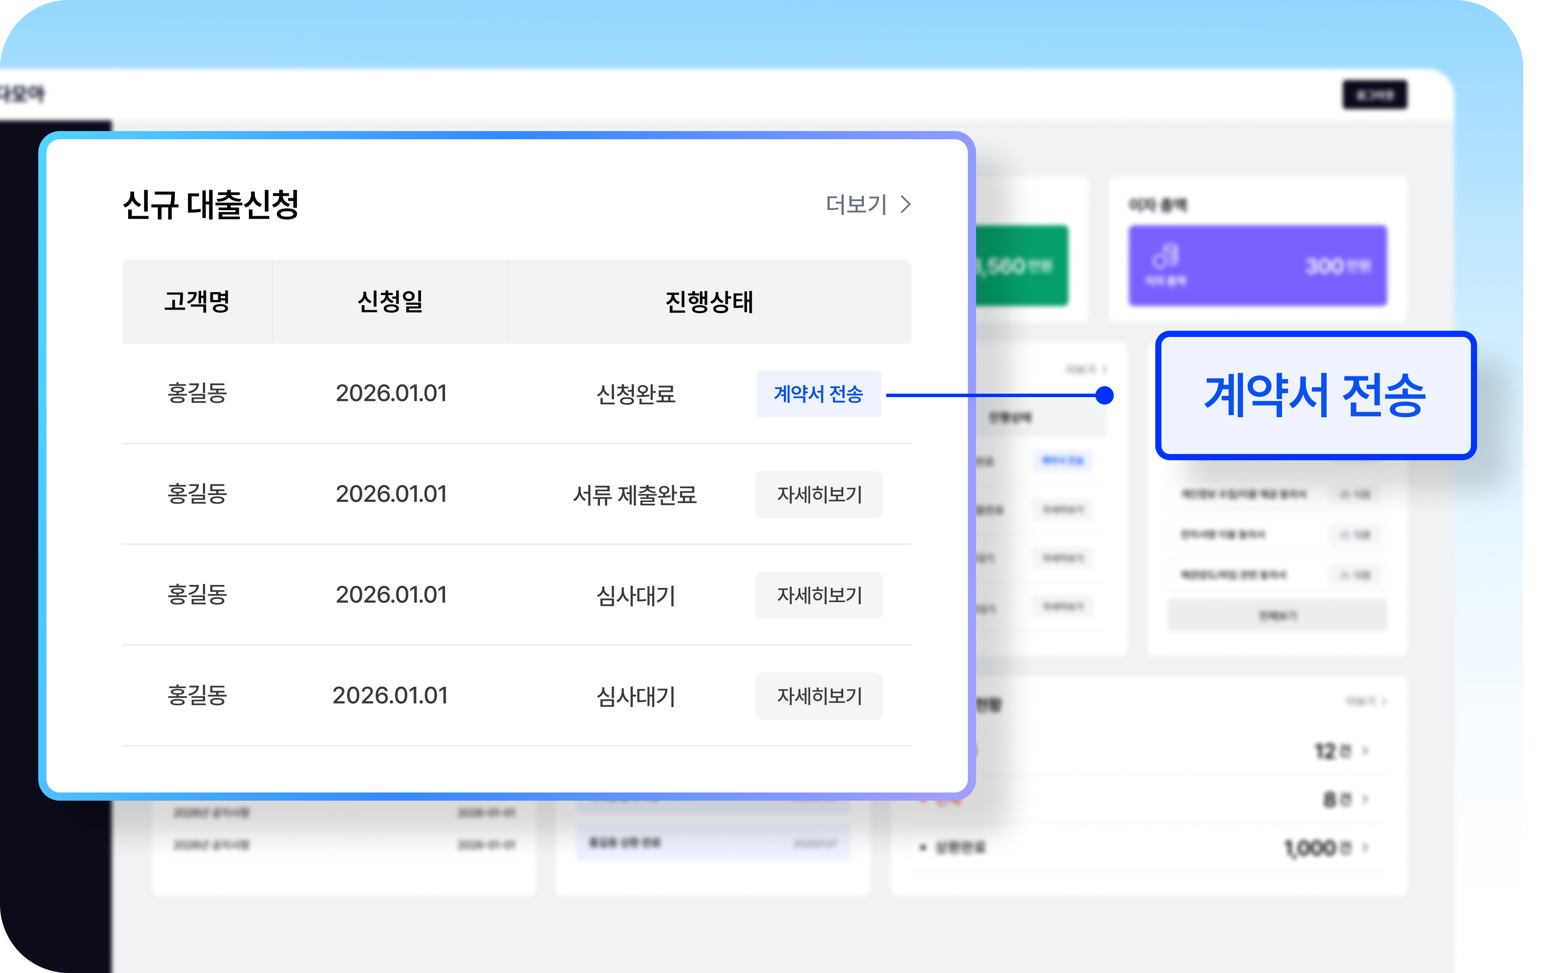Click the 신청완료 status in the first row
Viewport: 1543px width, 973px height.
tap(636, 394)
